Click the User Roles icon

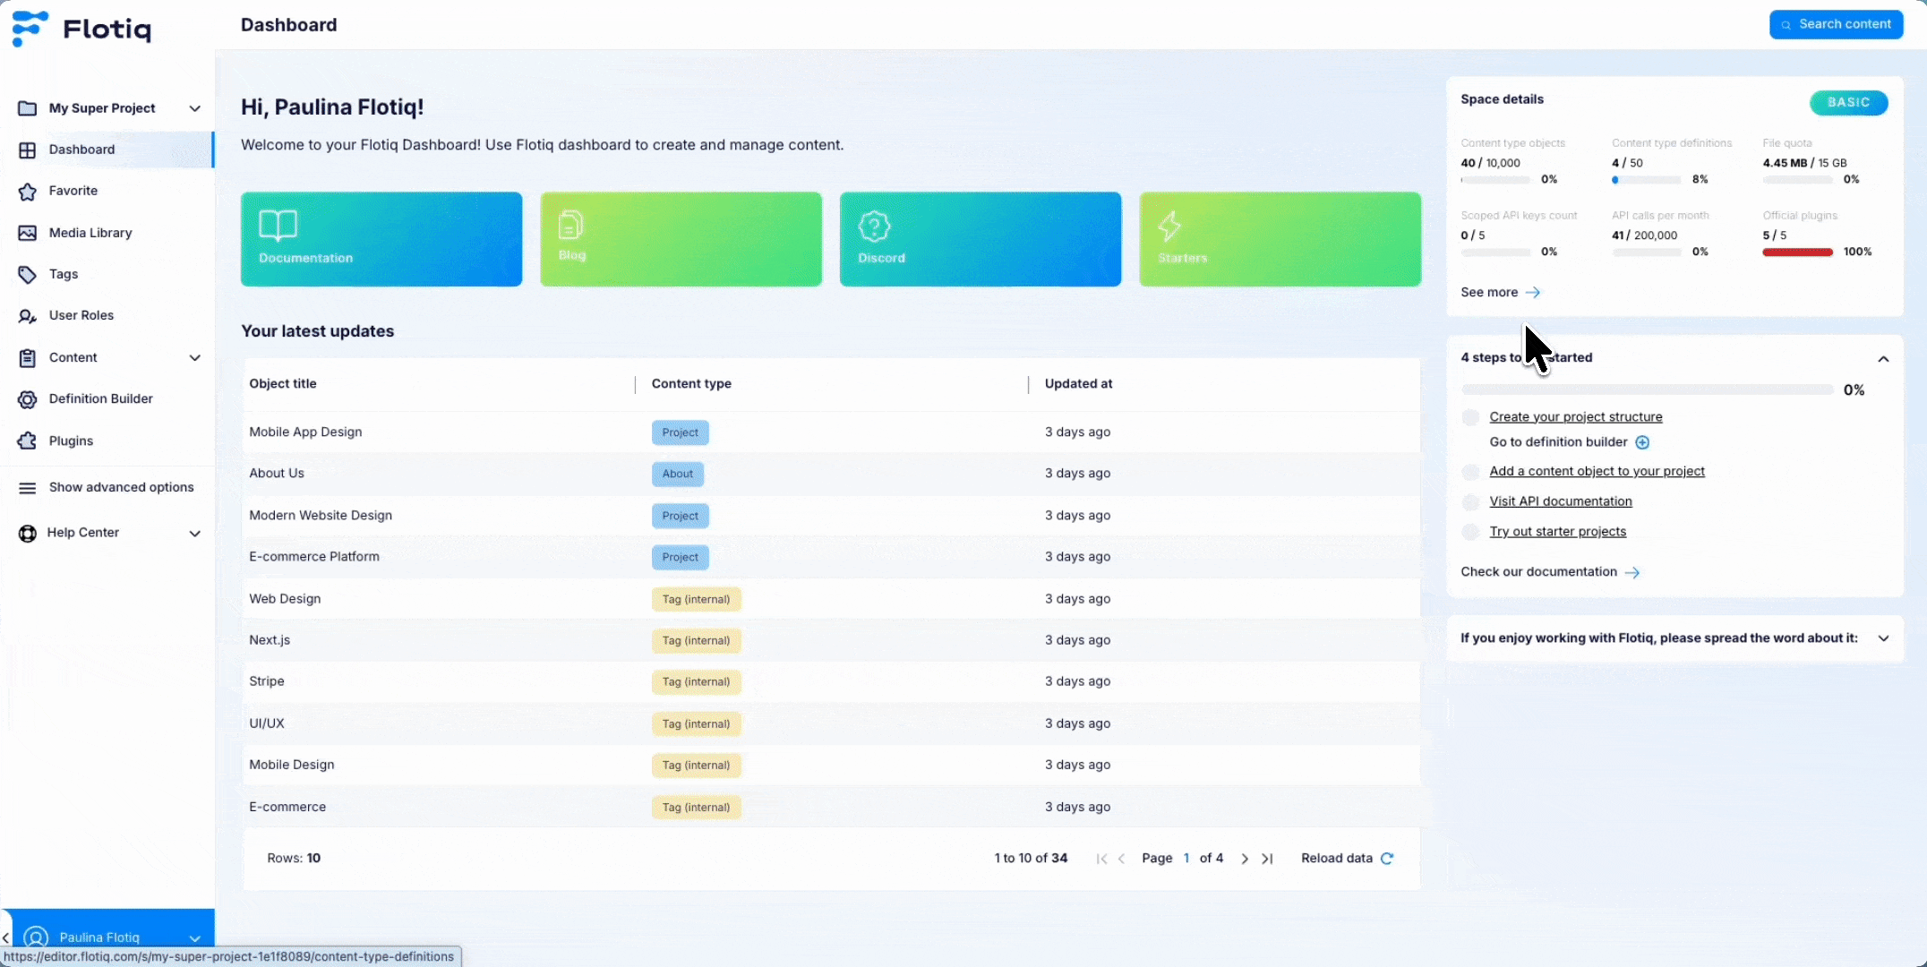point(28,316)
